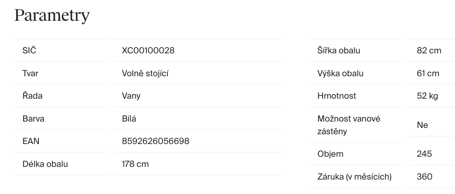455x194 pixels.
Task: Click the Hmotnost value 52 kg
Action: tap(428, 96)
